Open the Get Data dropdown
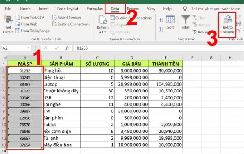The width and height of the screenshot is (244, 154). (8, 24)
